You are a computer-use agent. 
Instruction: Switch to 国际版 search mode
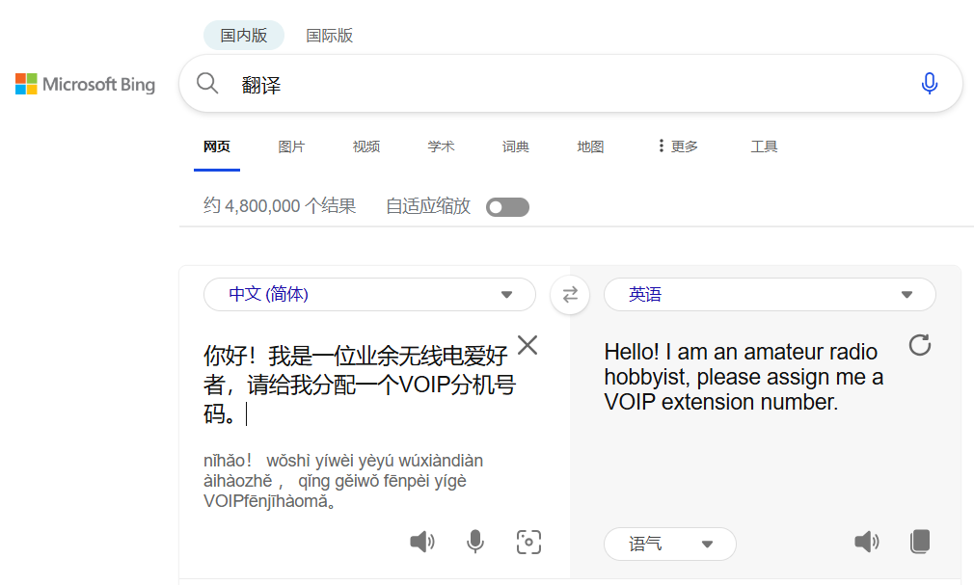tap(329, 36)
